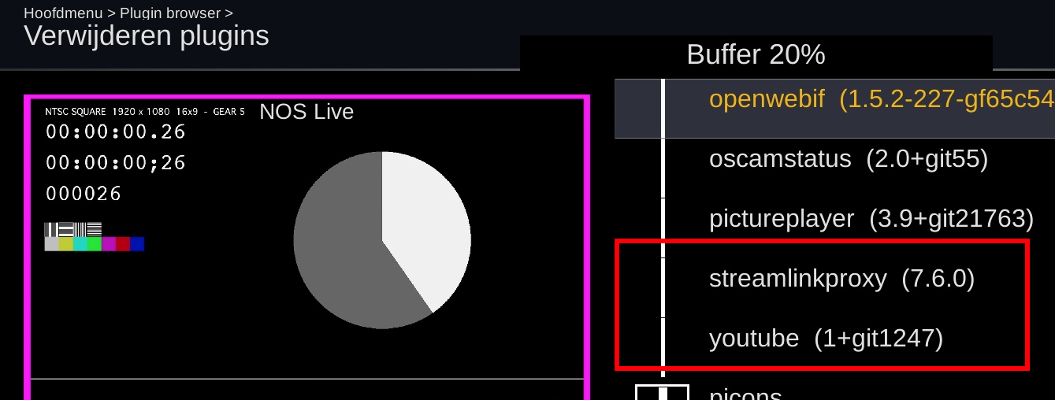
Task: Click the Verwijderen plugins screen title
Action: pyautogui.click(x=147, y=35)
